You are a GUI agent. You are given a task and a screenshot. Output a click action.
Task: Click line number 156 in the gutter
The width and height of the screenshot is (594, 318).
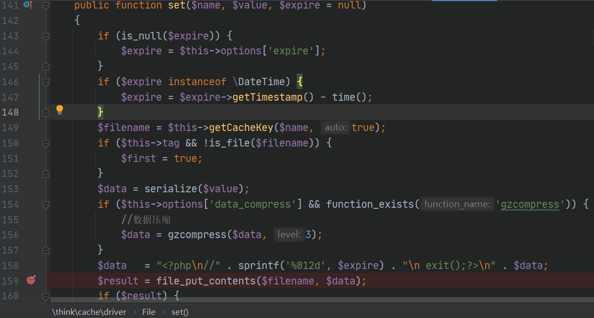(10, 235)
